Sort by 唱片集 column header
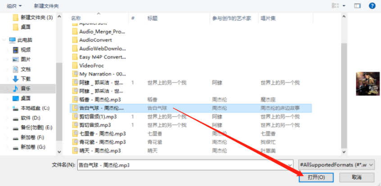The width and height of the screenshot is (381, 186). [x=268, y=18]
